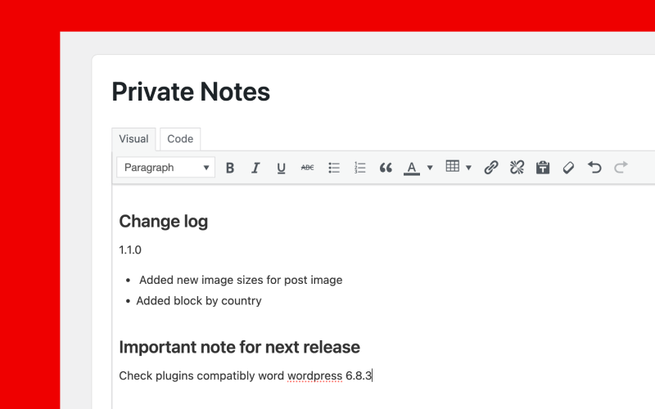Apply the current text color swatch
This screenshot has height=409, width=655.
412,168
